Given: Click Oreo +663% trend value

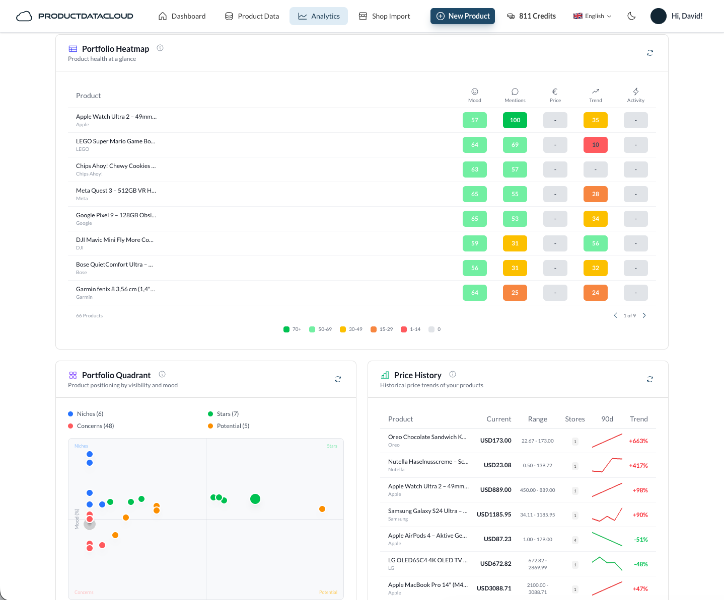Looking at the screenshot, I should [638, 441].
